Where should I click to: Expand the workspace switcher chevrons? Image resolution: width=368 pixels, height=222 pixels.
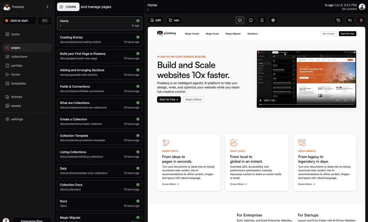point(48,7)
